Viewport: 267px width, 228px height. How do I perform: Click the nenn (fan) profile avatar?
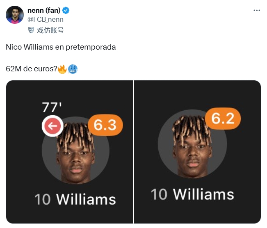click(x=14, y=14)
